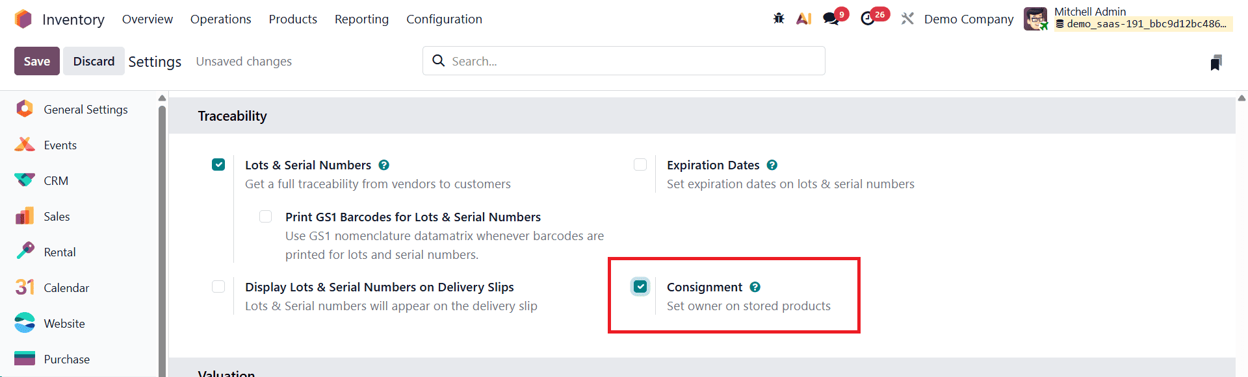Check Display Lots & Serial Numbers on Delivery Slips
Image resolution: width=1248 pixels, height=377 pixels.
[218, 286]
